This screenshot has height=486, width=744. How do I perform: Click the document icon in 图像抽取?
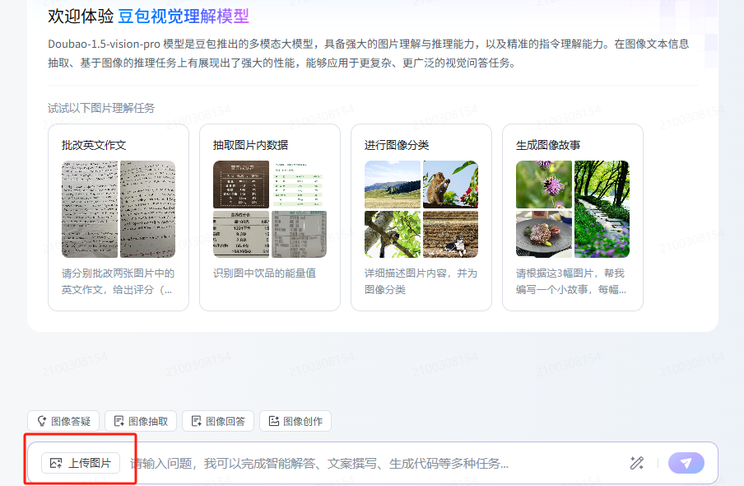(x=119, y=422)
